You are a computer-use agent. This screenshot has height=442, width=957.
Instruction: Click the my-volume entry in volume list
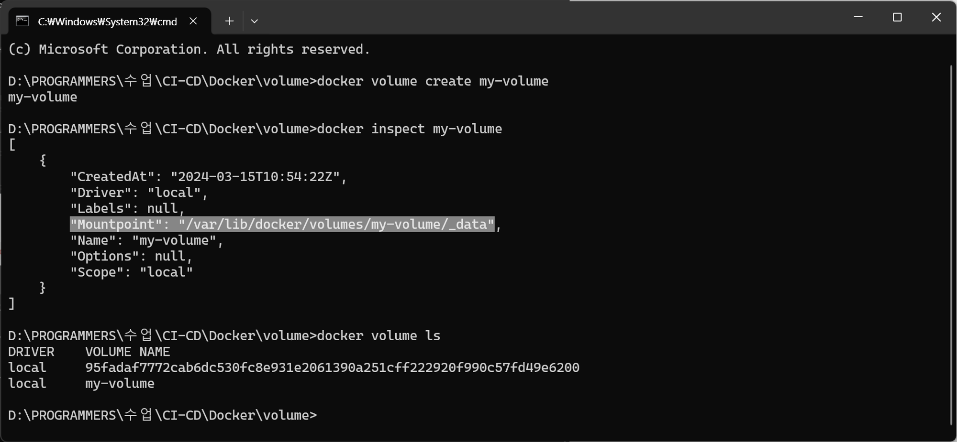pyautogui.click(x=120, y=384)
